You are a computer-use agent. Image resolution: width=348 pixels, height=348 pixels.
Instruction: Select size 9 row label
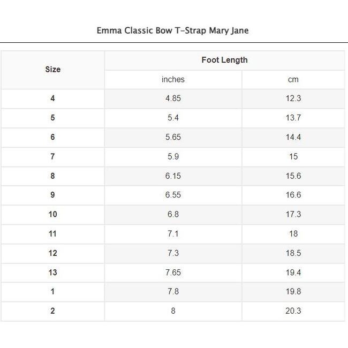[x=52, y=195]
